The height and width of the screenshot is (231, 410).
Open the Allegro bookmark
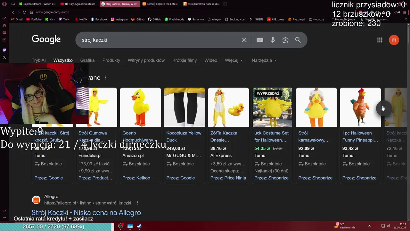[214, 19]
